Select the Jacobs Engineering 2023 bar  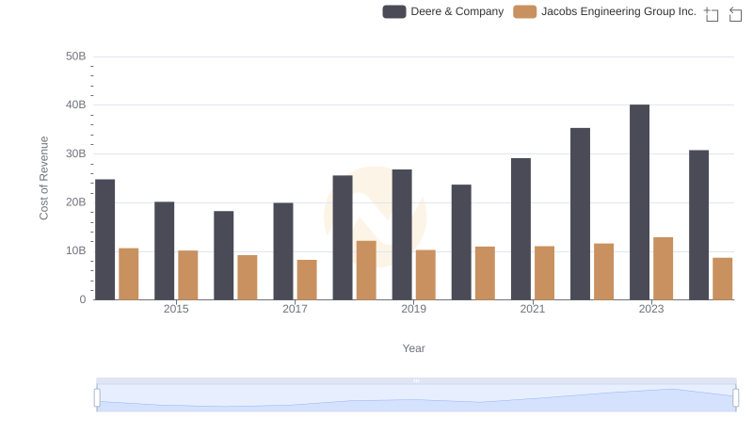pyautogui.click(x=664, y=268)
